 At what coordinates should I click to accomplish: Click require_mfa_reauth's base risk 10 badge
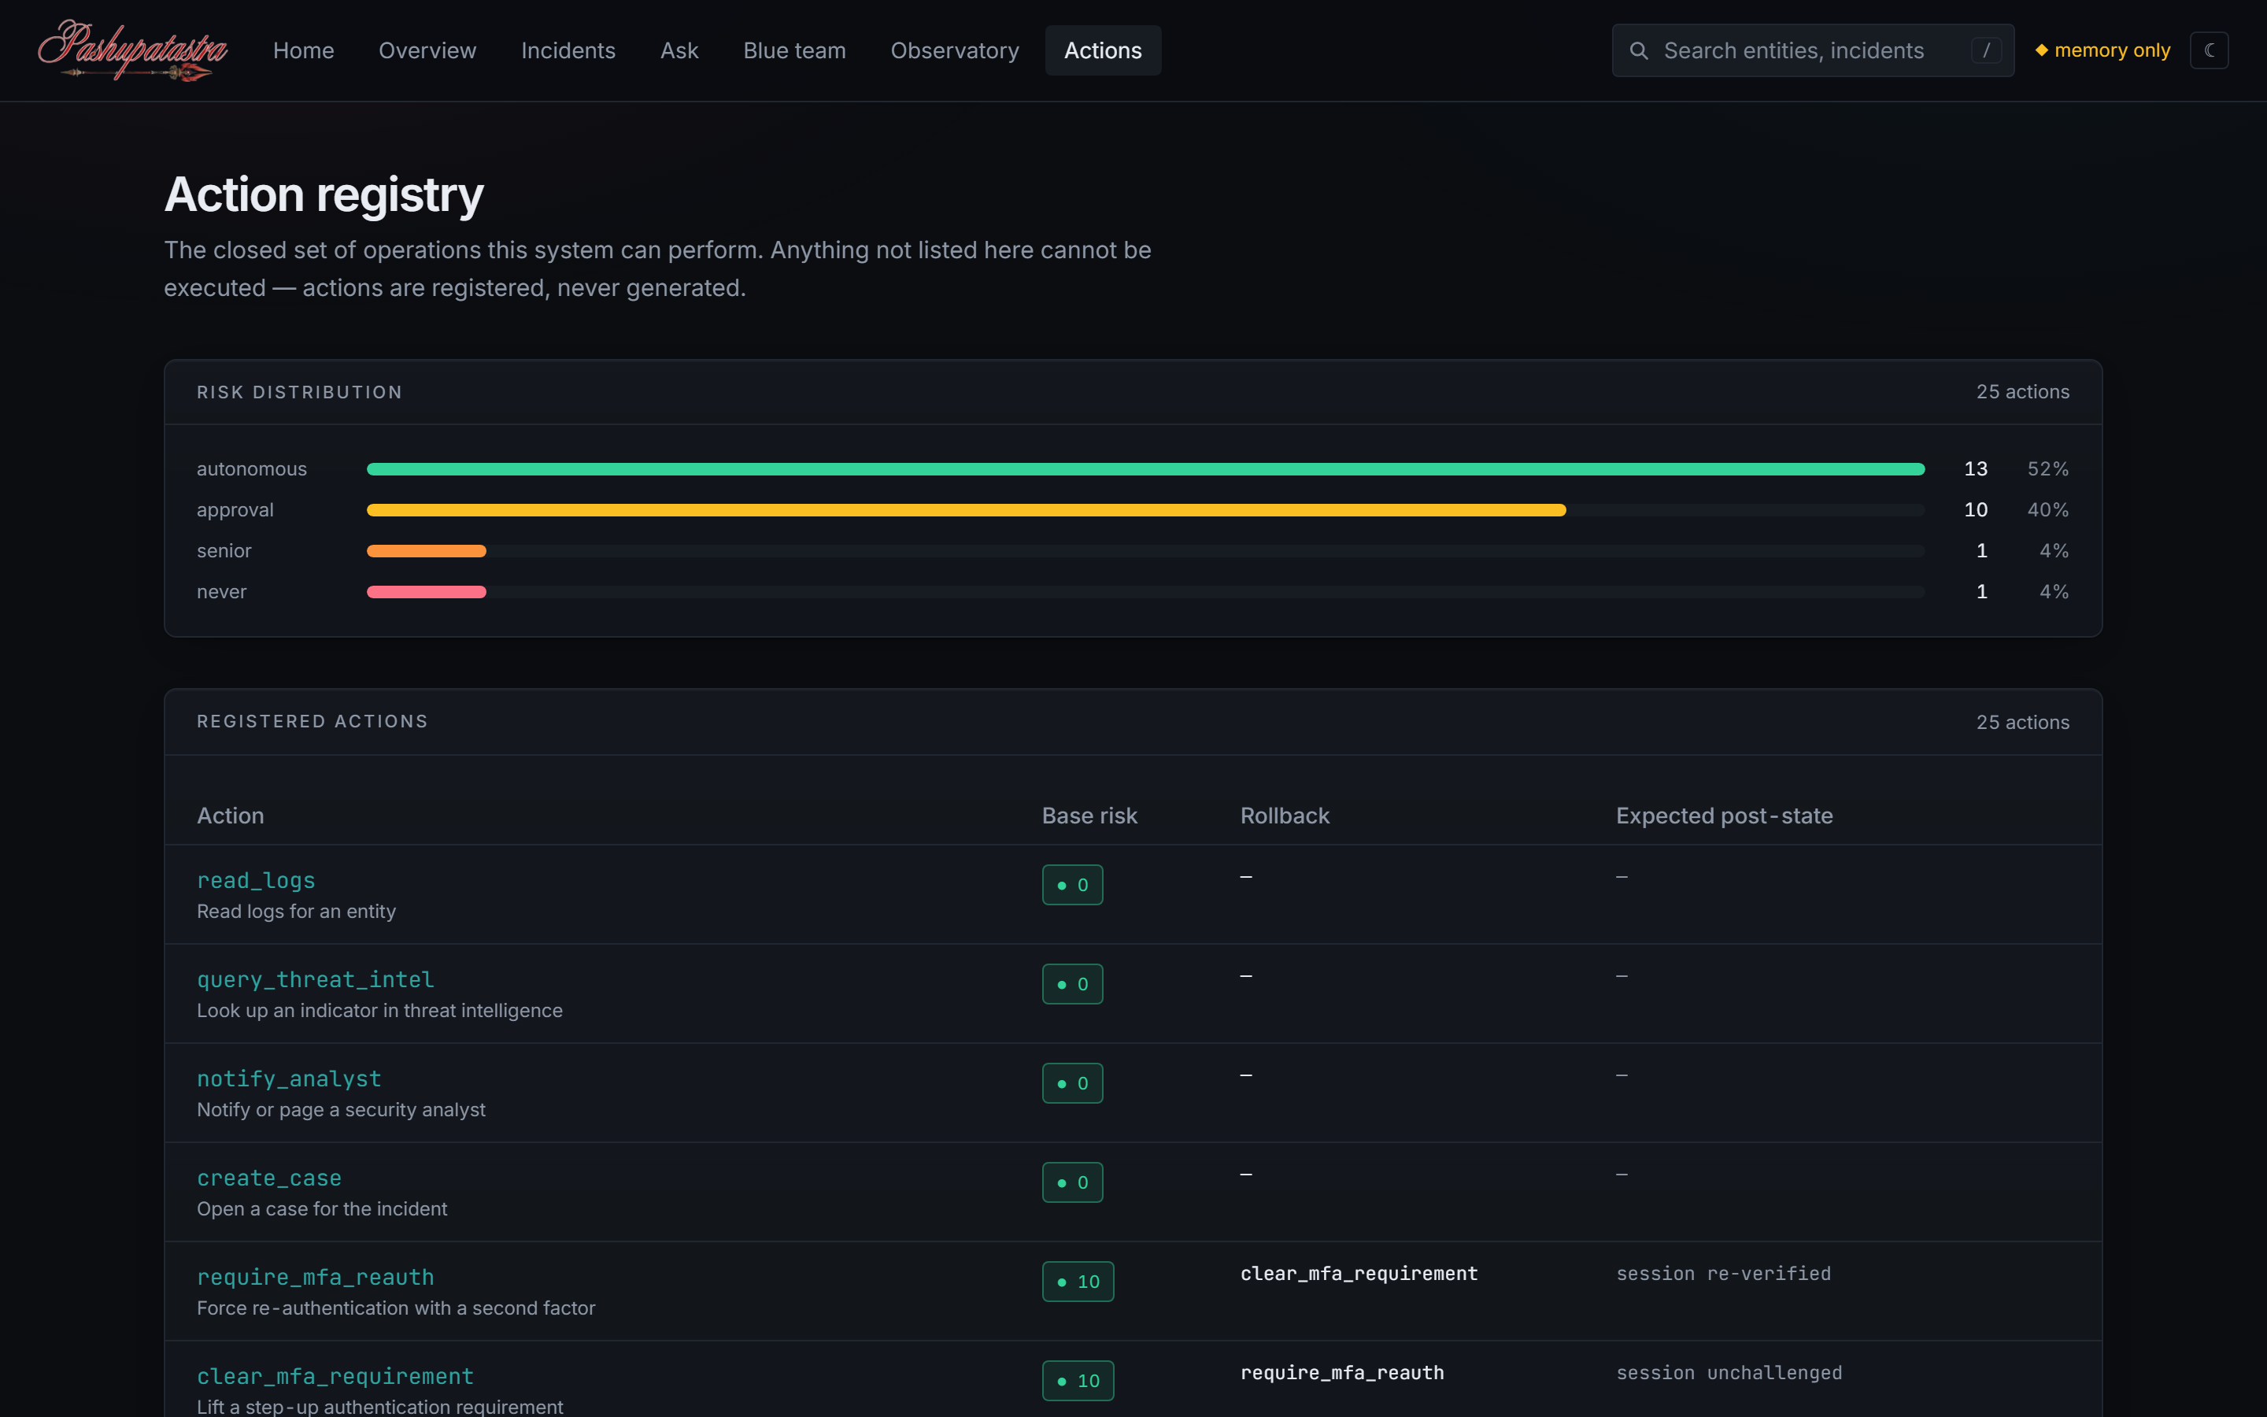click(x=1078, y=1281)
